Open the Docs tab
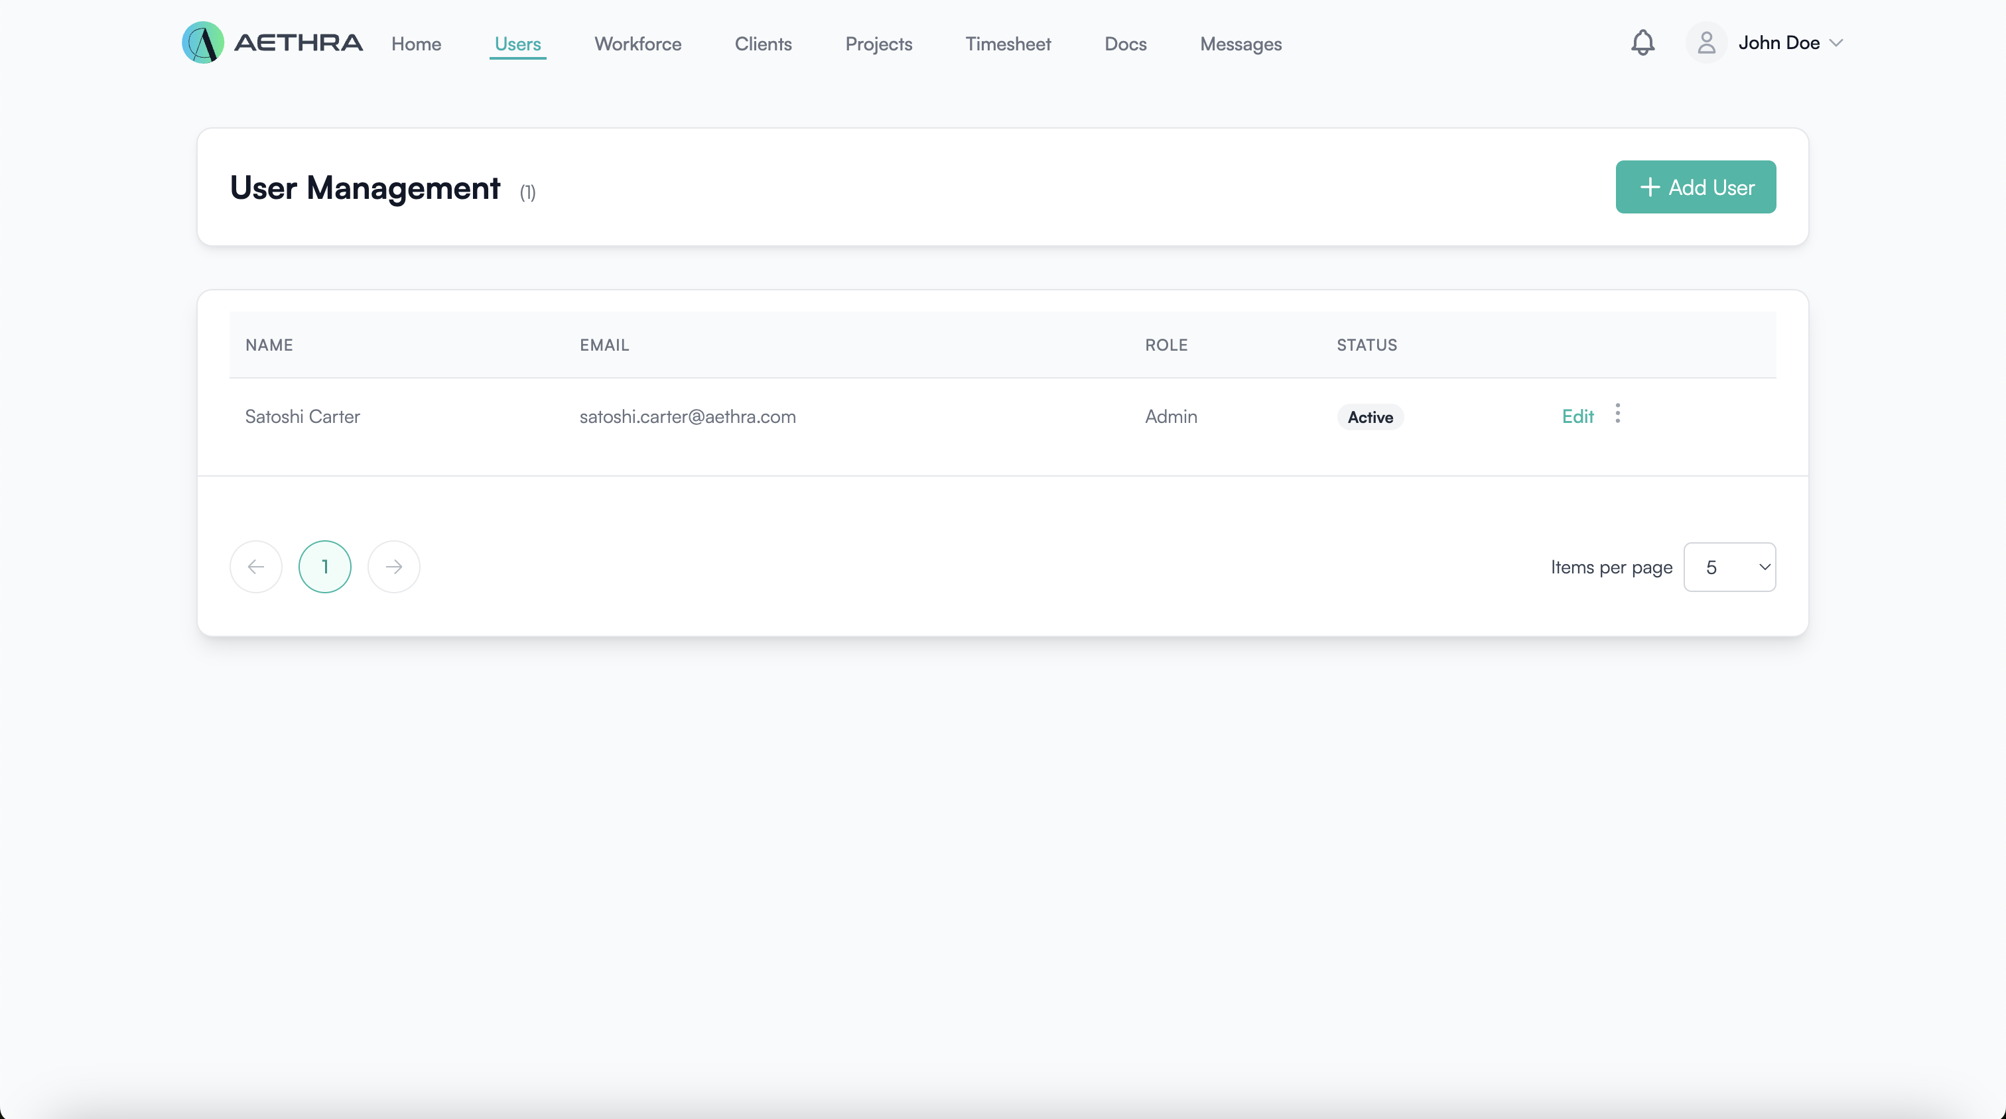The width and height of the screenshot is (2006, 1119). pos(1125,44)
